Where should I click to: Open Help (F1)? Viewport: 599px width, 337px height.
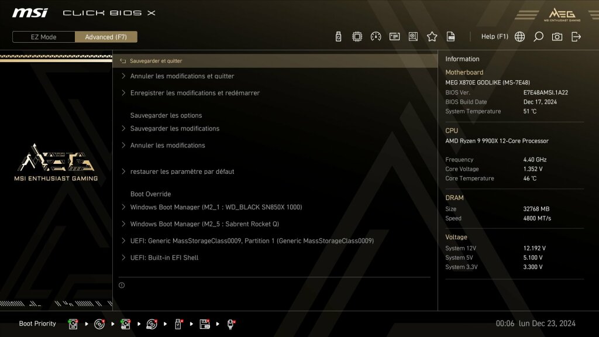(494, 37)
